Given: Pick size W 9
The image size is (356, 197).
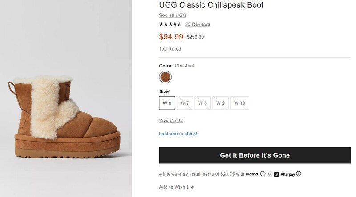Looking at the screenshot, I should click(x=221, y=103).
